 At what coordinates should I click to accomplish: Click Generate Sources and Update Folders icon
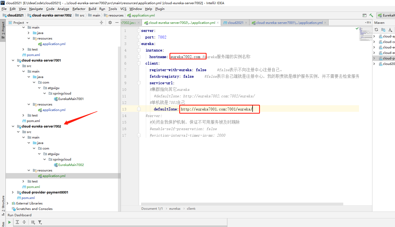coord(383,30)
